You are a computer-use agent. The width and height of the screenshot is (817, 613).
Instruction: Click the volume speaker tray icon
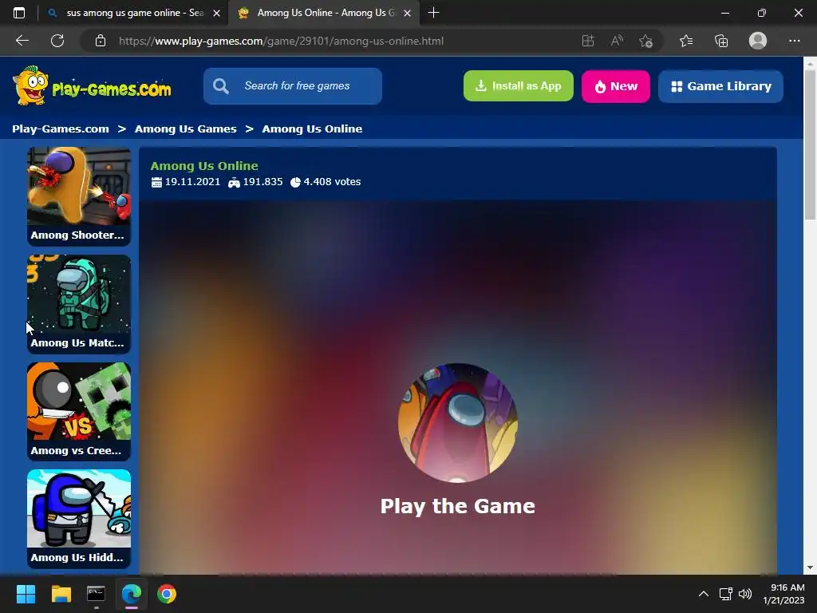pyautogui.click(x=745, y=594)
